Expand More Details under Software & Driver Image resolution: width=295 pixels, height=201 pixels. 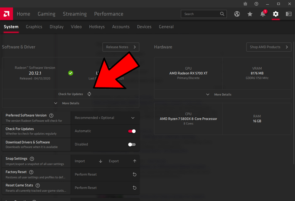[67, 103]
